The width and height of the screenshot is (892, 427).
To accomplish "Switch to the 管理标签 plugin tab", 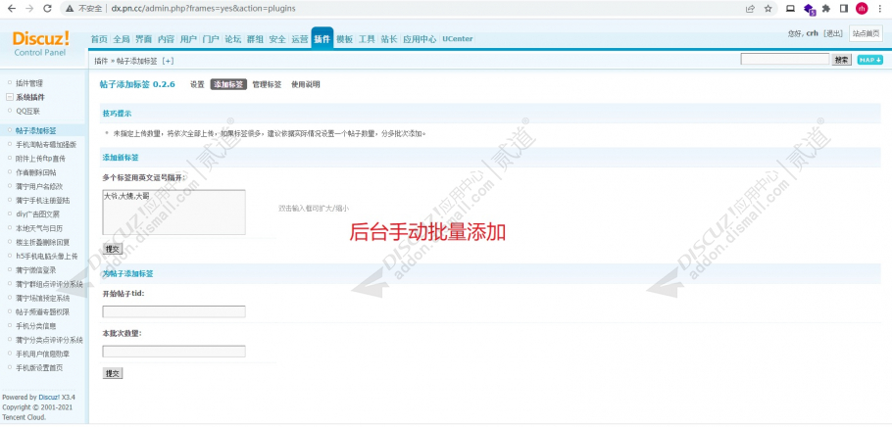I will [x=267, y=84].
